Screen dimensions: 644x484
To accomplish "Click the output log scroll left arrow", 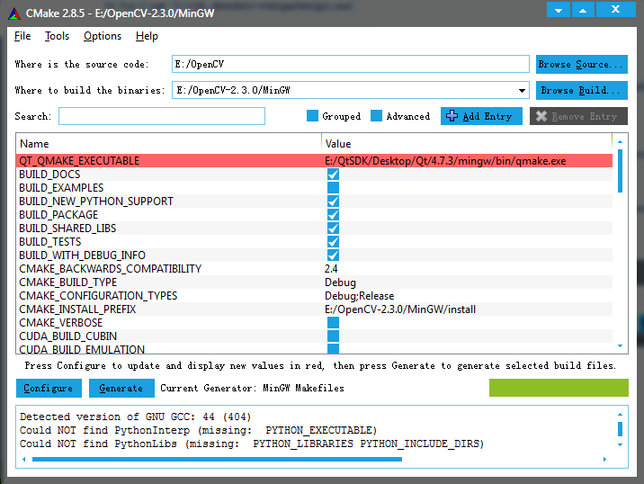I will [x=23, y=460].
